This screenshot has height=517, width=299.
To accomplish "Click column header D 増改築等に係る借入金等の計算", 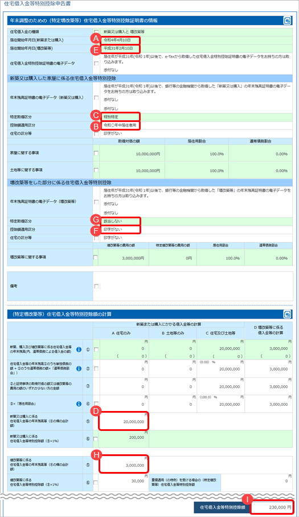I will 268,330.
